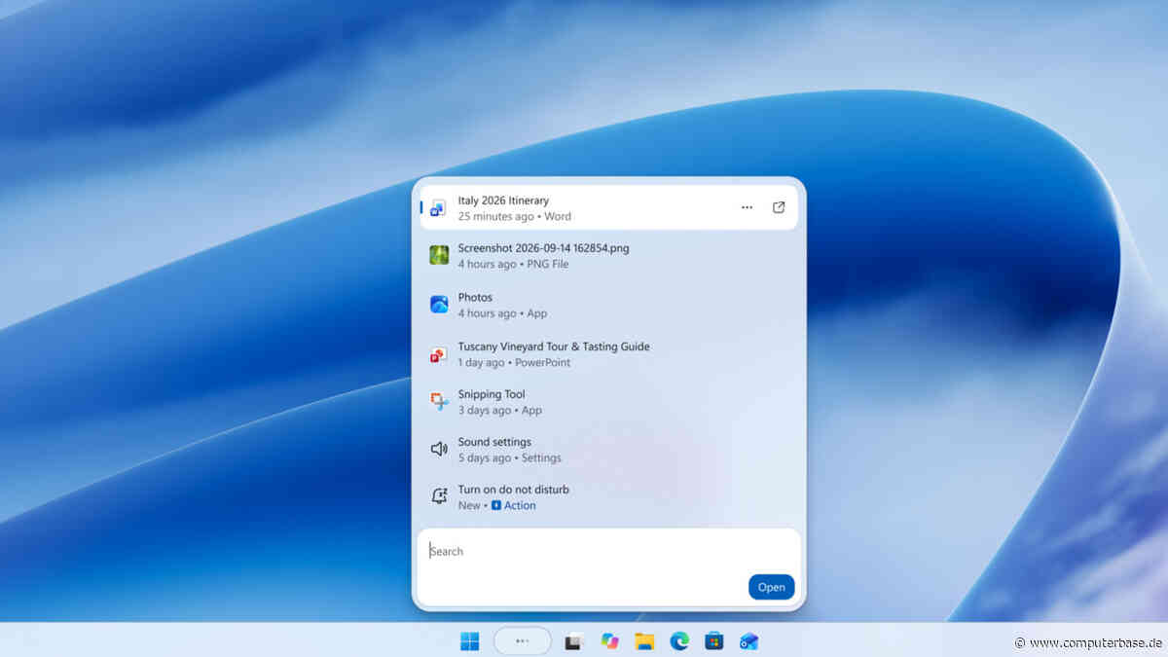Viewport: 1168px width, 657px height.
Task: Launch Microsoft Edge from the taskbar
Action: [679, 640]
